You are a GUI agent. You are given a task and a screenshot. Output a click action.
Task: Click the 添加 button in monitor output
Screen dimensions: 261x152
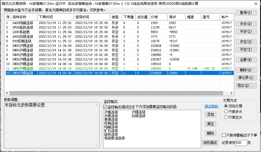tap(210, 114)
